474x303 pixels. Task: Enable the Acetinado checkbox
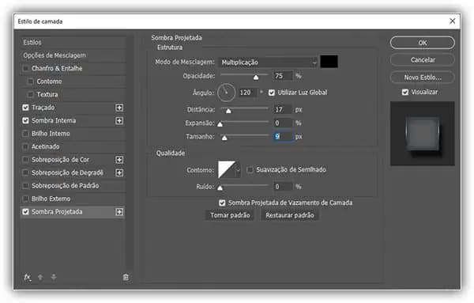pyautogui.click(x=26, y=146)
